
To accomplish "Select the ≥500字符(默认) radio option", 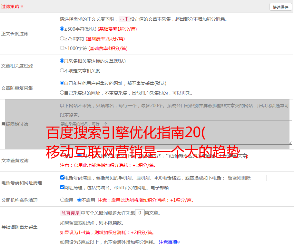I will click(x=62, y=28).
